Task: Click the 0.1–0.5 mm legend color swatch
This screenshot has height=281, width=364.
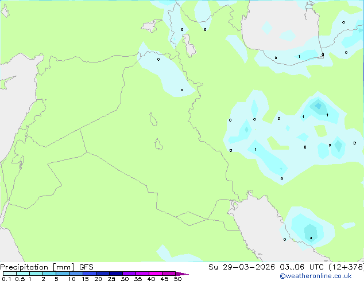Action: (10, 274)
